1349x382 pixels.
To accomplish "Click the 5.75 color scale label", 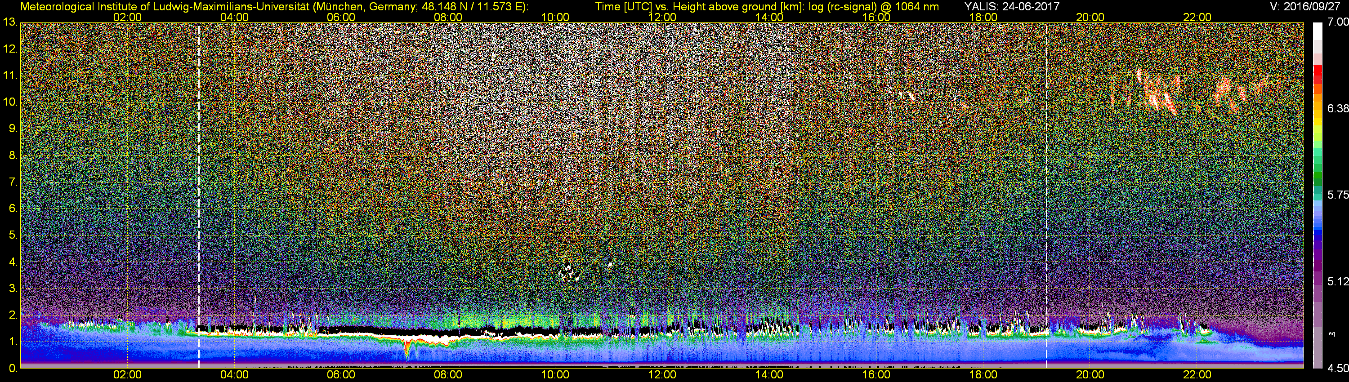I will click(1337, 195).
